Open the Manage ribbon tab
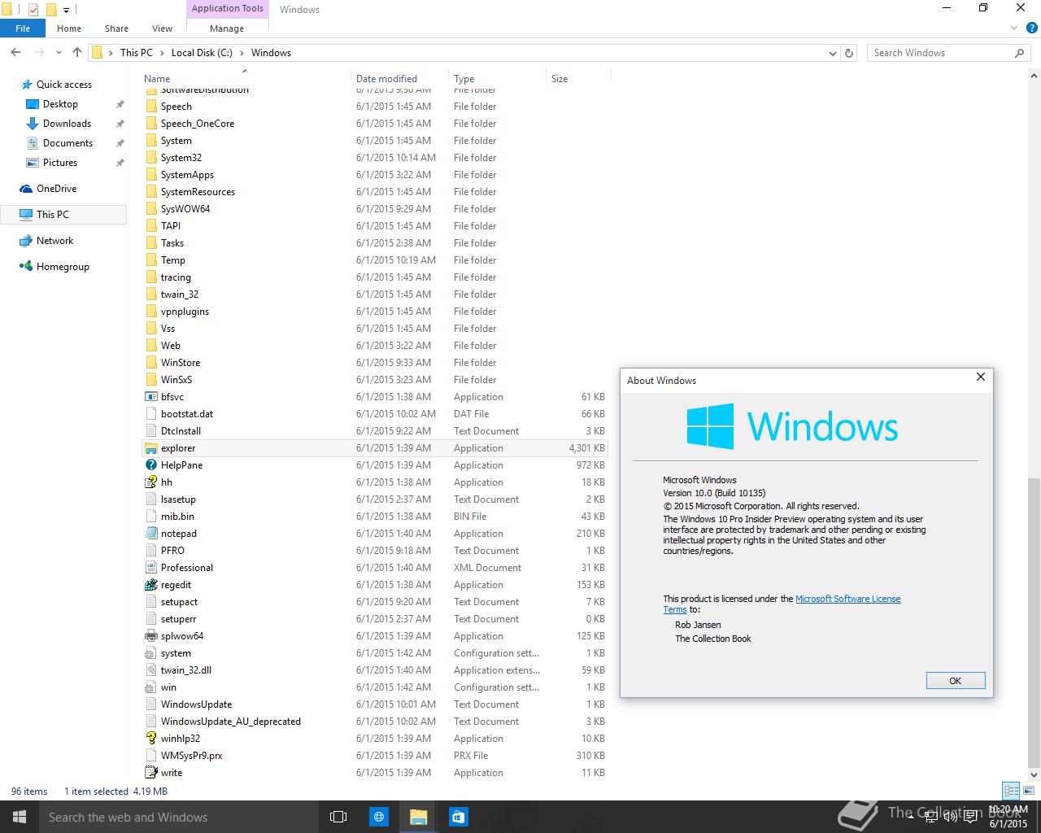The height and width of the screenshot is (833, 1041). point(227,28)
